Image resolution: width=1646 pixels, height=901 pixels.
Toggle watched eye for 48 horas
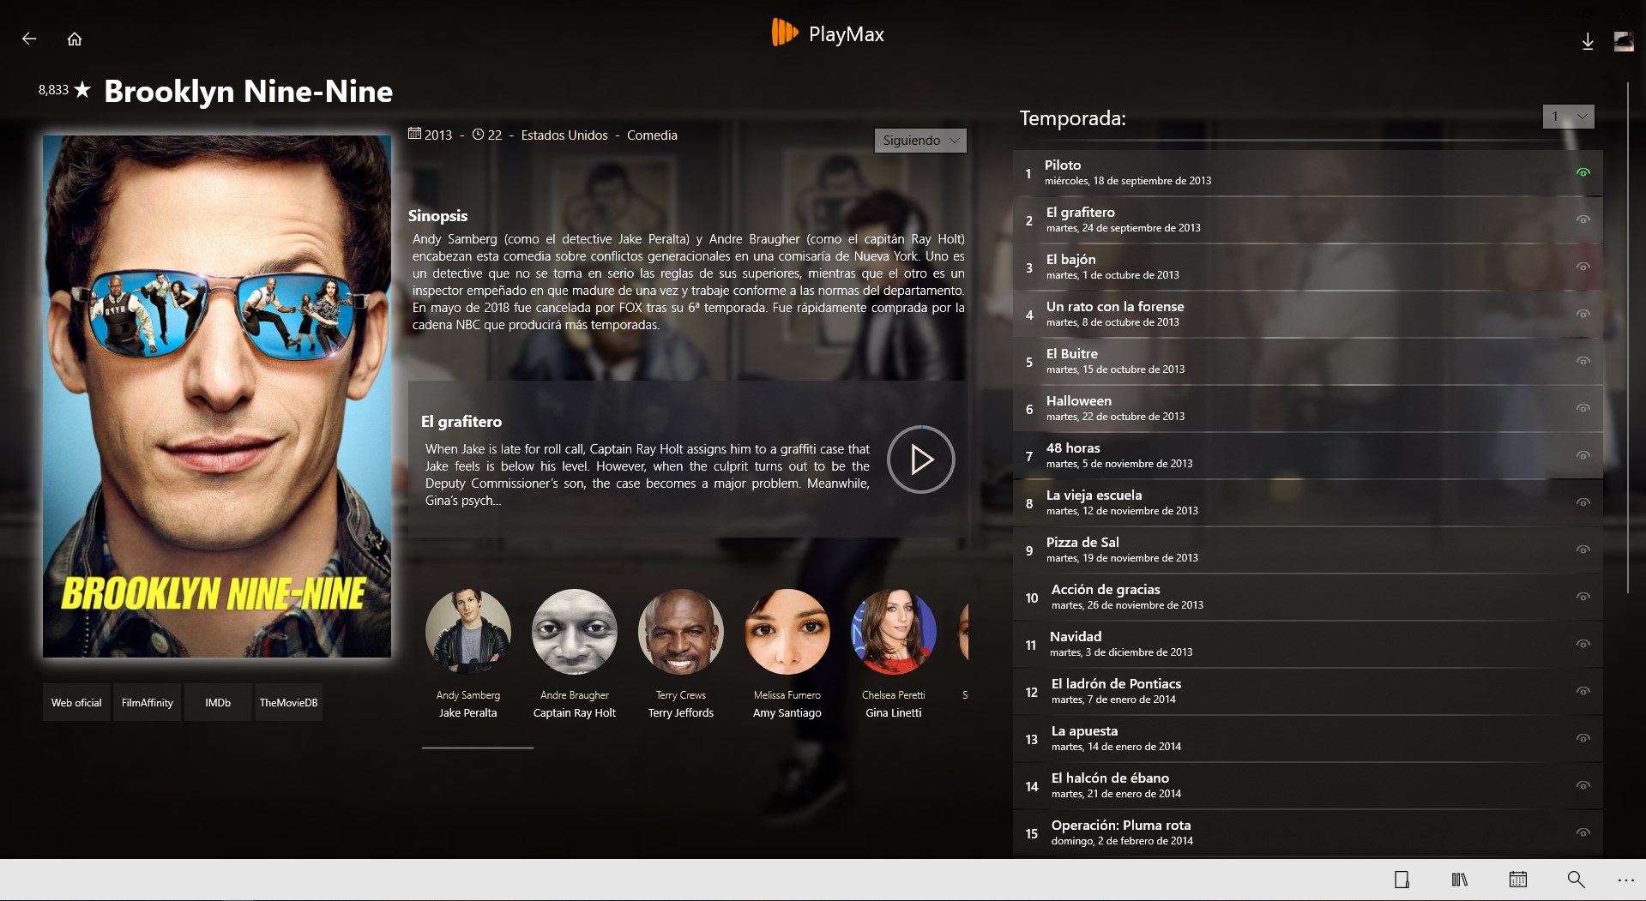tap(1583, 455)
